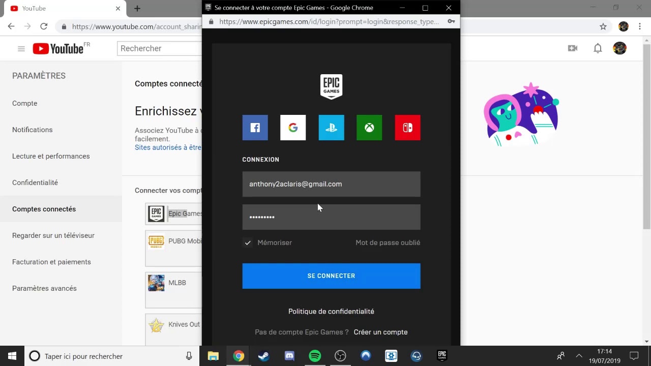651x366 pixels.
Task: Open Comptes connectés settings section
Action: point(44,209)
